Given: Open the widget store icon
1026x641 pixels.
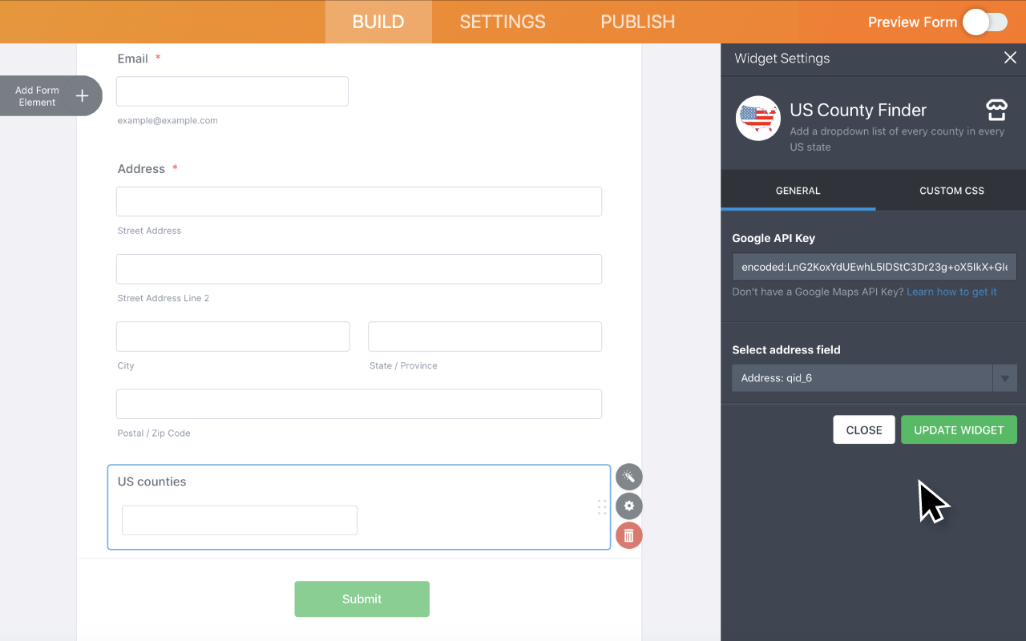Looking at the screenshot, I should click(x=996, y=110).
